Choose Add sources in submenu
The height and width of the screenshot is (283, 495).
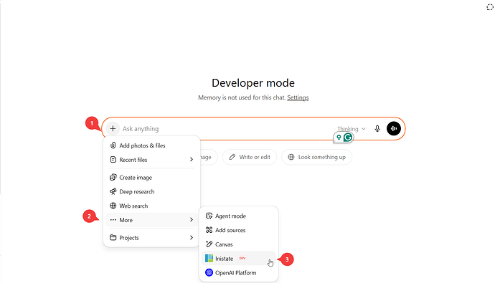[239, 230]
